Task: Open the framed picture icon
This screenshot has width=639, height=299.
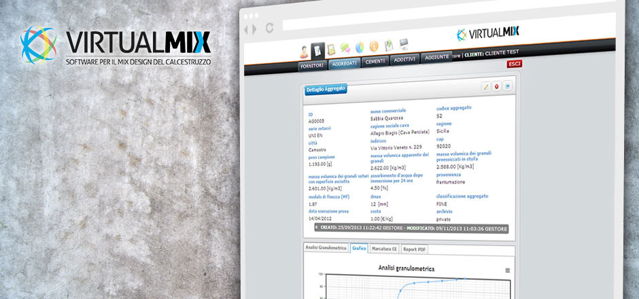Action: click(331, 49)
